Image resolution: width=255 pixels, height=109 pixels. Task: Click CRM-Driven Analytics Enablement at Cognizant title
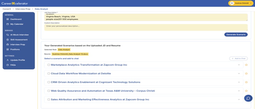tap(95, 82)
